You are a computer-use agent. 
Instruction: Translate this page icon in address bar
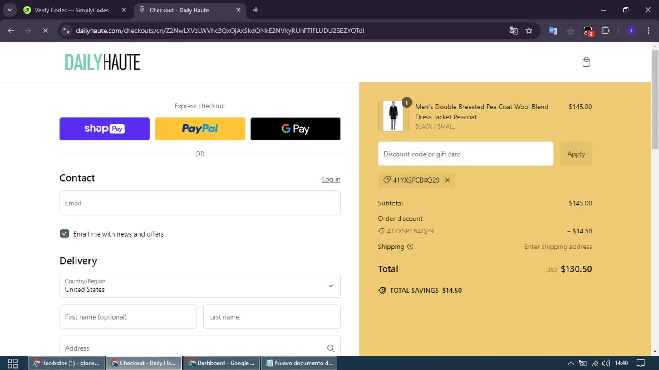pyautogui.click(x=513, y=31)
